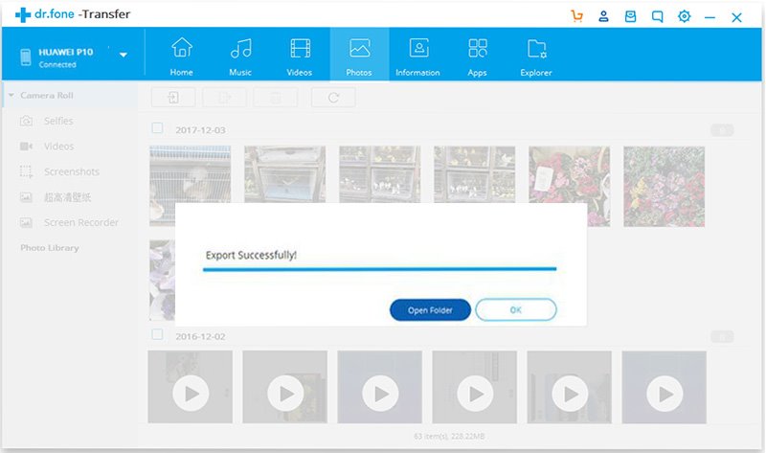Select Screenshots album in sidebar
Screen dimensions: 766x453
(x=70, y=171)
